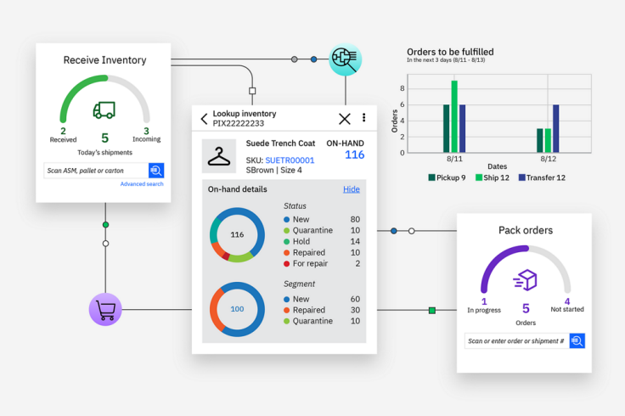Screen dimensions: 625x416
Task: Open SKU SUETR00001 link
Action: pyautogui.click(x=290, y=160)
